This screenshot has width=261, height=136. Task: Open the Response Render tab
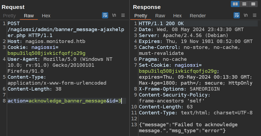pyautogui.click(x=198, y=16)
